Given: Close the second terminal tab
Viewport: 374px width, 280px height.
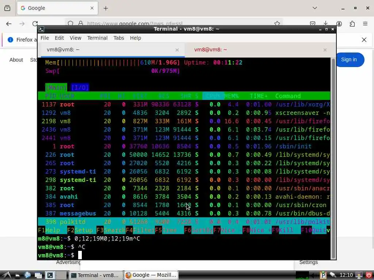Looking at the screenshot, I should tap(325, 50).
